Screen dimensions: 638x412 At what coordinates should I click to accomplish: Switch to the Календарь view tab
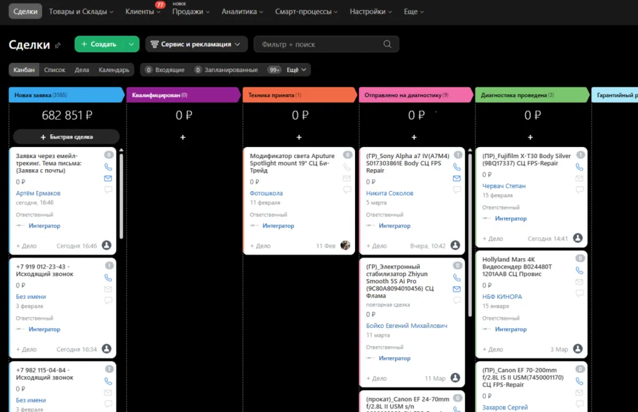[114, 70]
